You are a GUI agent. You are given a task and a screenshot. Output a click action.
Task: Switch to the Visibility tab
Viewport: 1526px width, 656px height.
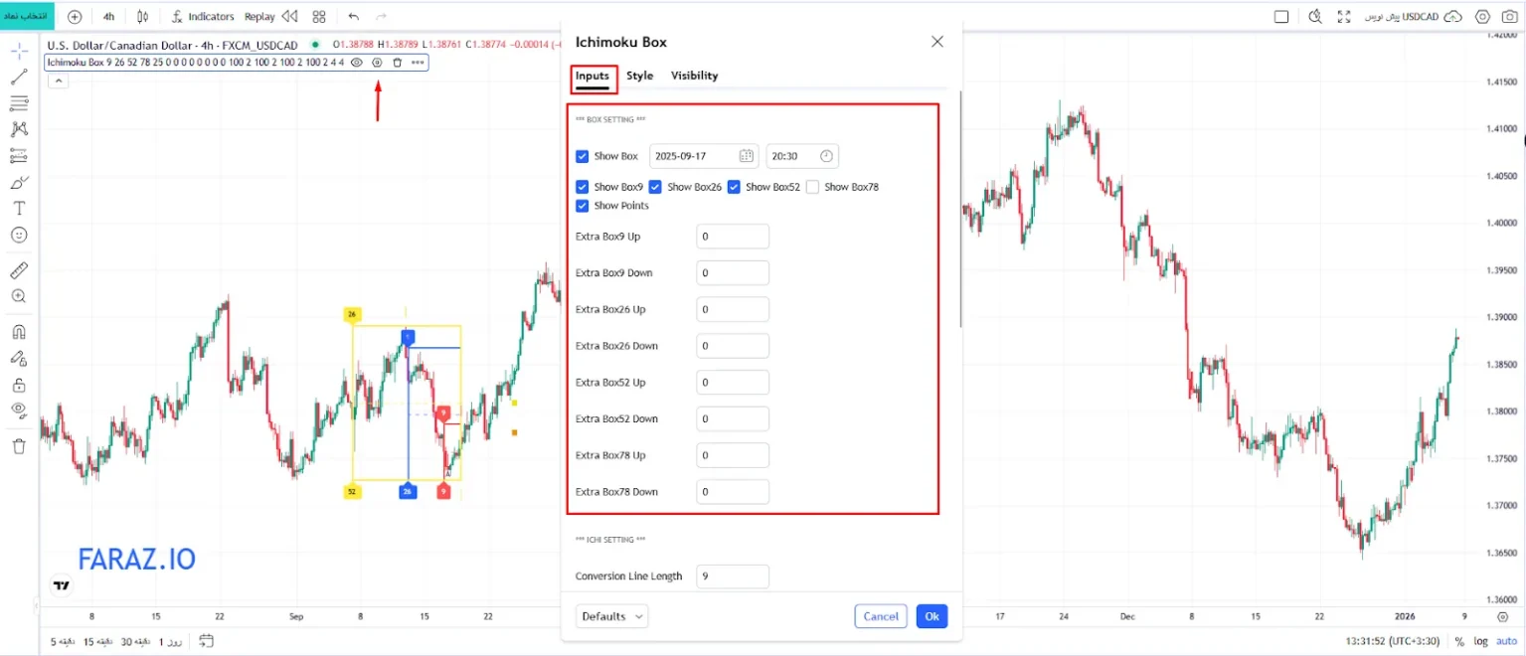pos(694,76)
